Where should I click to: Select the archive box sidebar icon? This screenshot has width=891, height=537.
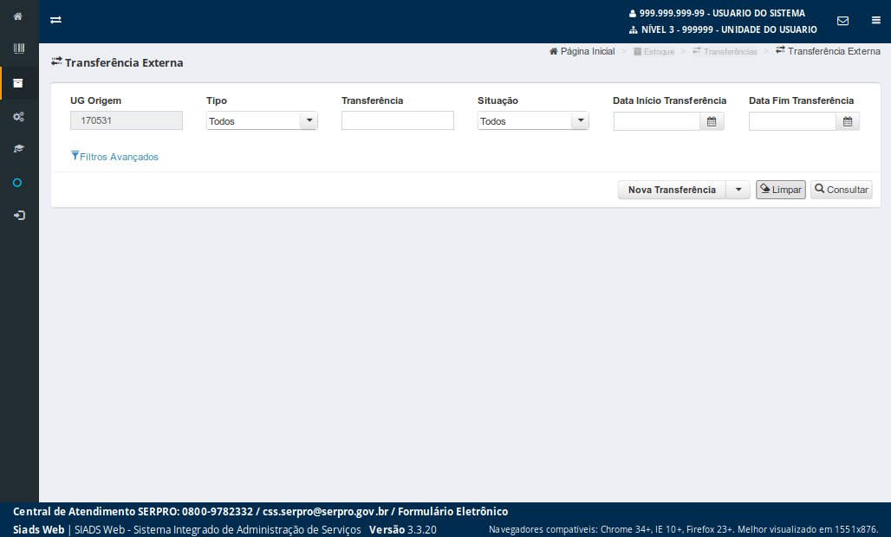[18, 83]
